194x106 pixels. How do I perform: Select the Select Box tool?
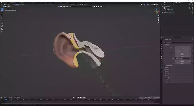(2, 10)
